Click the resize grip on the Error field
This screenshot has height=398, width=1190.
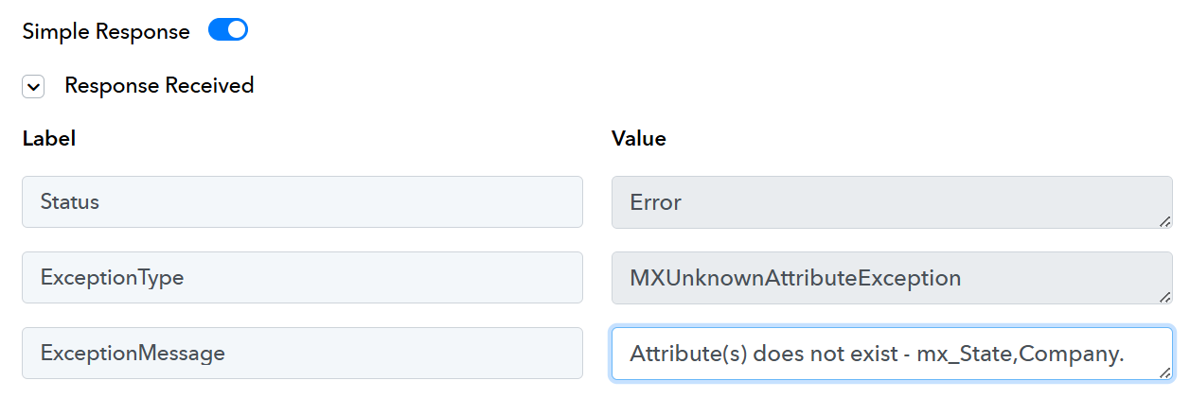1165,221
